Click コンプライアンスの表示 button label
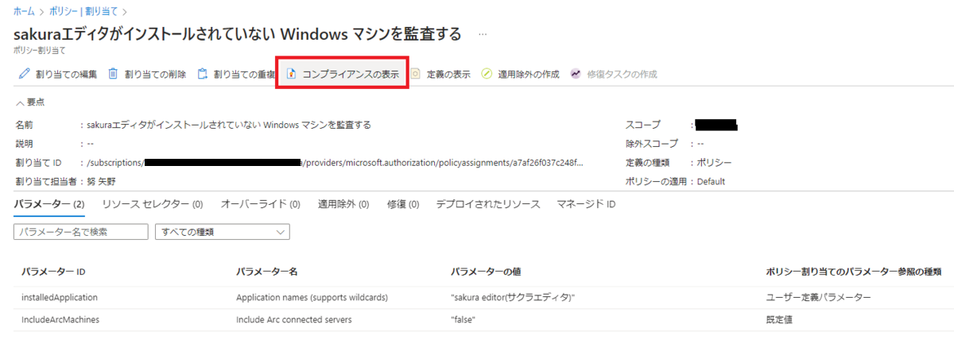The image size is (954, 355). click(351, 74)
